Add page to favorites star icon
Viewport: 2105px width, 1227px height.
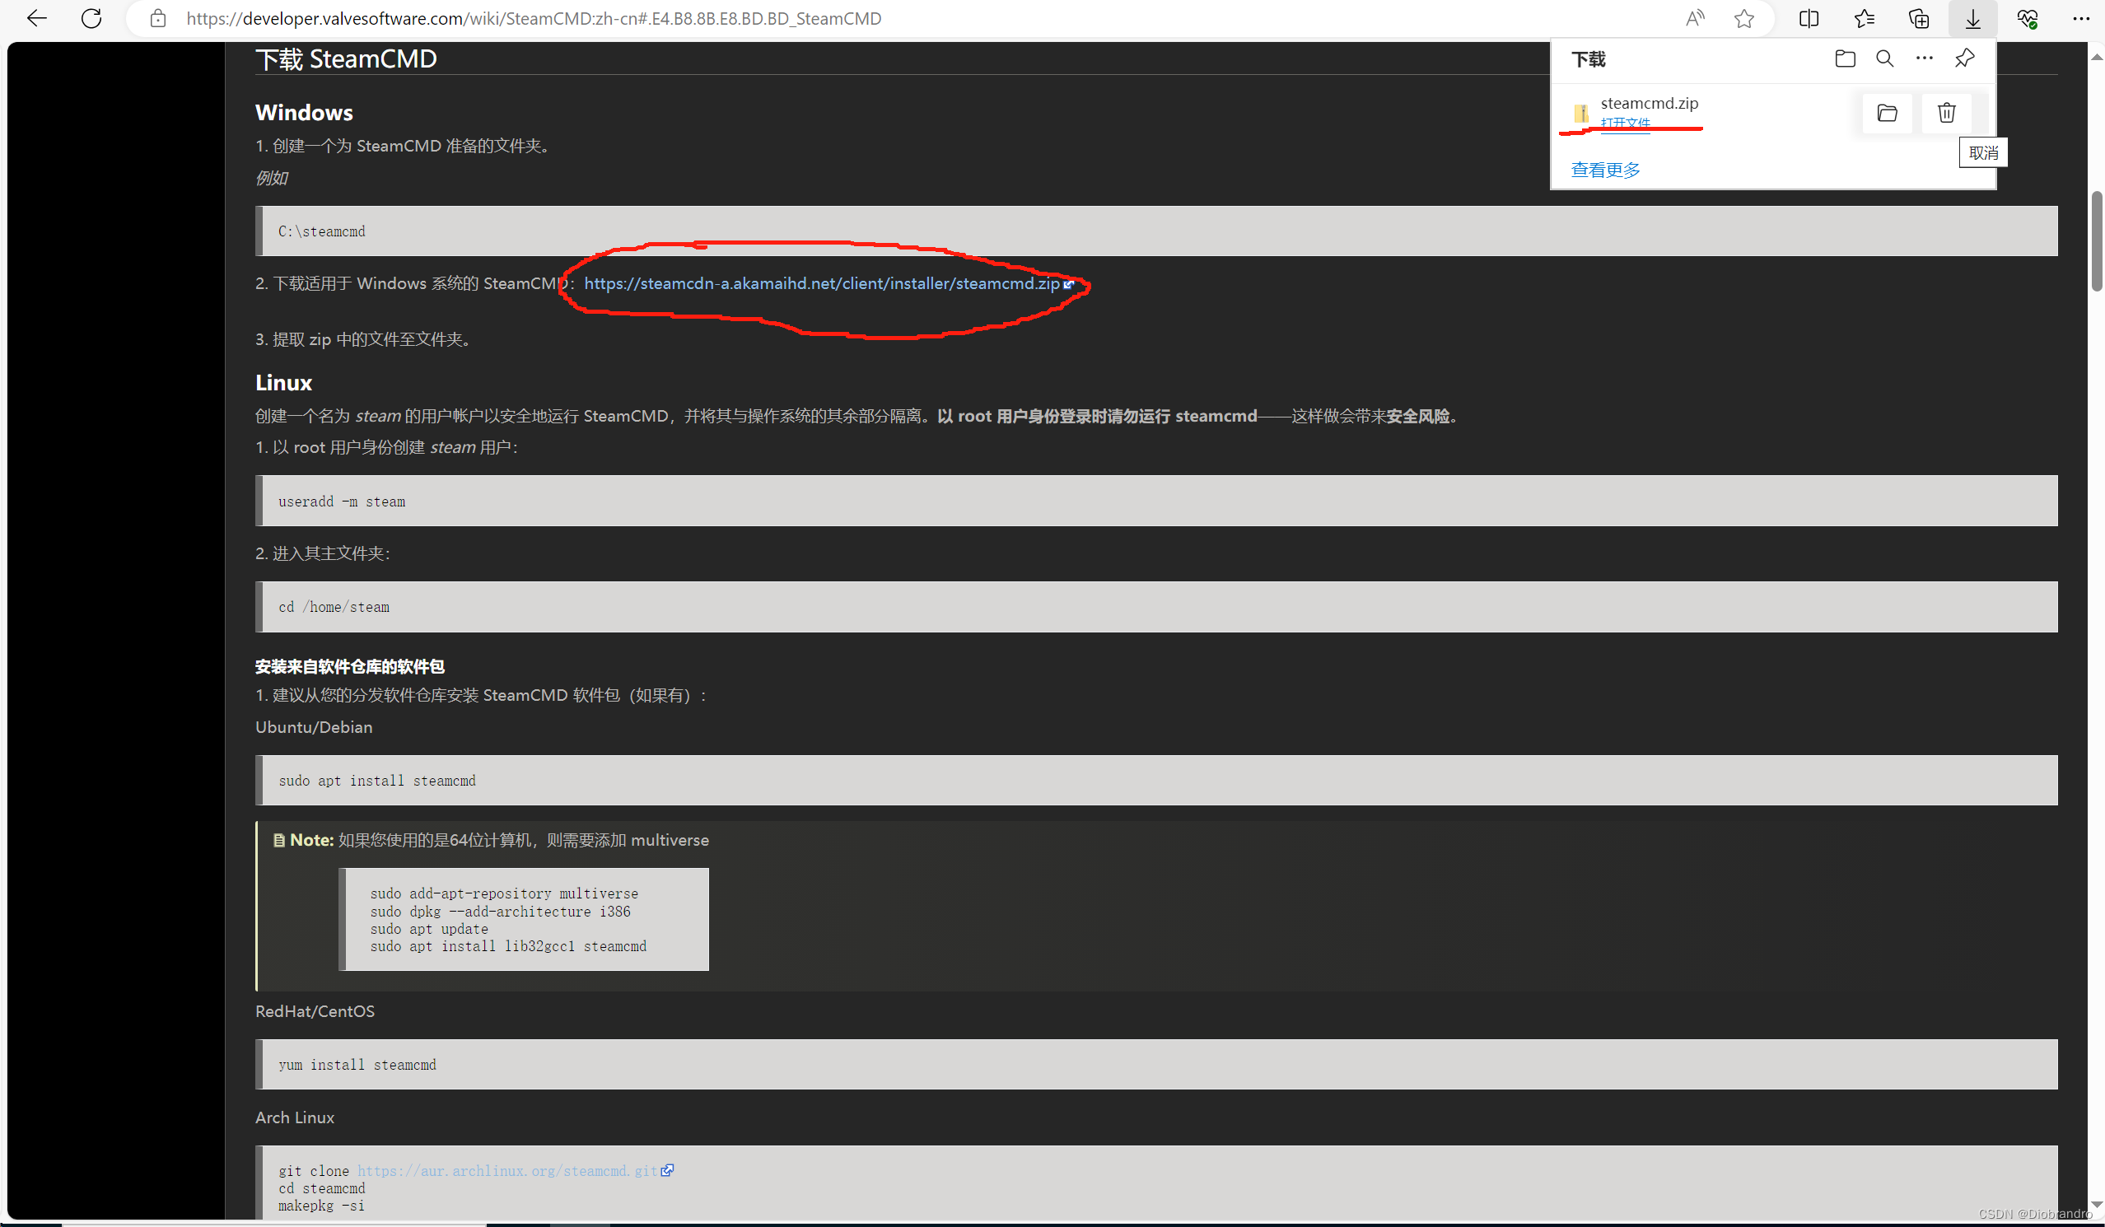[1743, 18]
